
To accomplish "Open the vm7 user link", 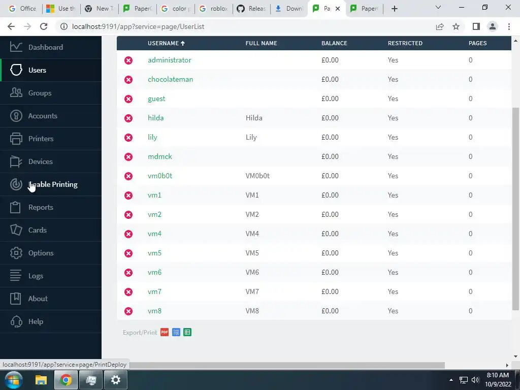I will coord(154,291).
